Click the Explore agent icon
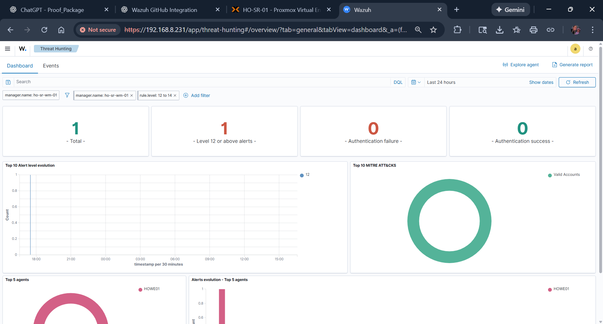The image size is (603, 324). coord(505,65)
